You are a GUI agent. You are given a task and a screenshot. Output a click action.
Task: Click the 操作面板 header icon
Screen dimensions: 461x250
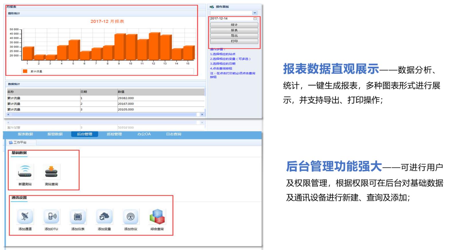tap(212, 7)
